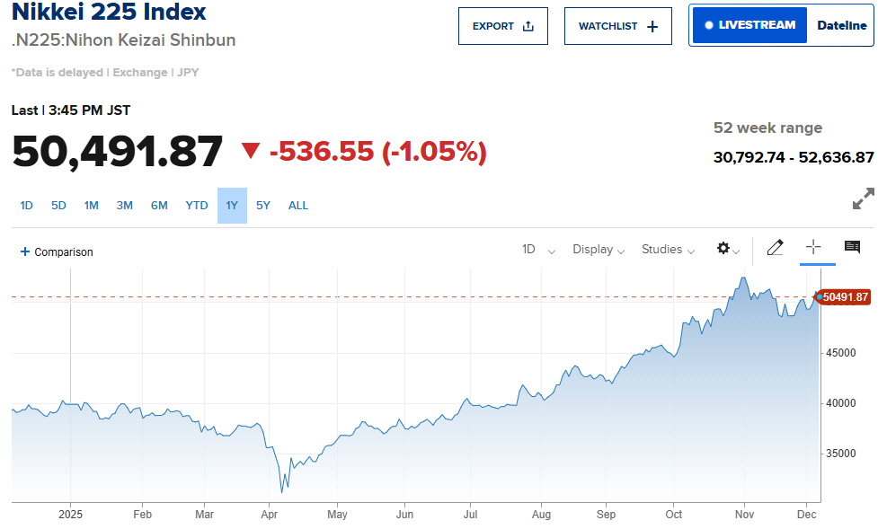Screen dimensions: 878x529
Task: Expand chart to fullscreen view
Action: 863,198
